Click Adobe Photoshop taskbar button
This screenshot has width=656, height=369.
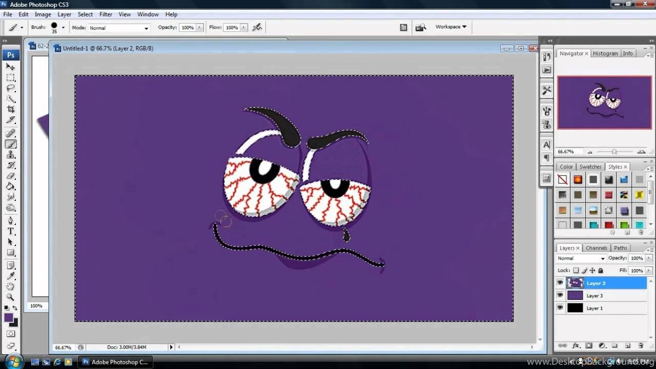click(115, 362)
